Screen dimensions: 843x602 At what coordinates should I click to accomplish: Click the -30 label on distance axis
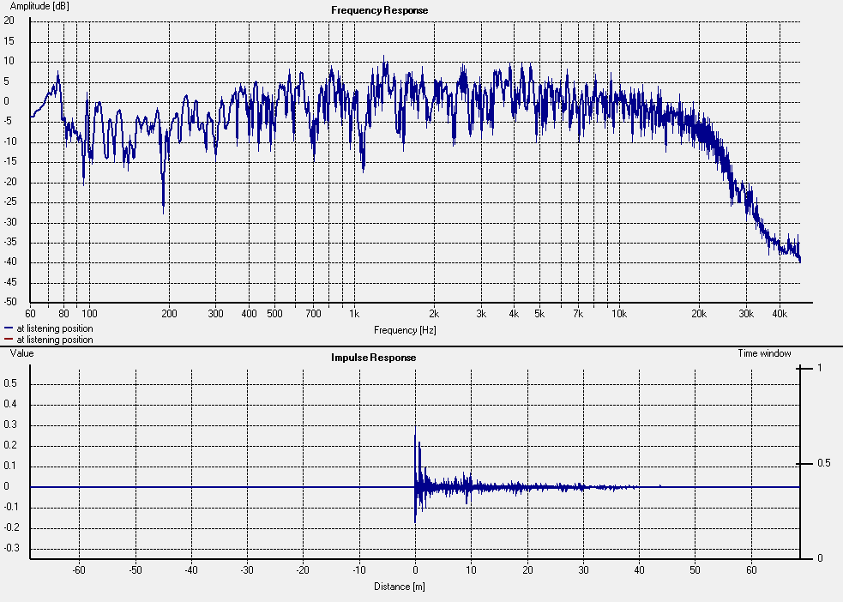(247, 570)
